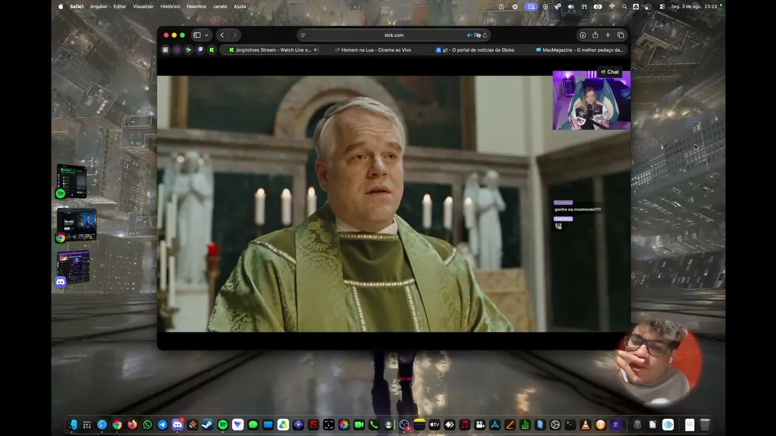The height and width of the screenshot is (436, 776).
Task: Open the Histórico menu
Action: click(170, 7)
